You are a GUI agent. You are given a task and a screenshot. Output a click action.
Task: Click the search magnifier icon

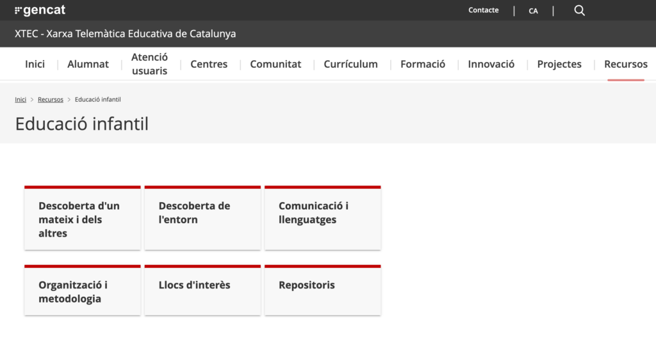tap(579, 10)
